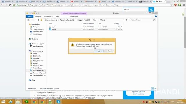Expand the Explorer ribbon chevron
Viewport: 186px width, 104px height.
[153, 16]
